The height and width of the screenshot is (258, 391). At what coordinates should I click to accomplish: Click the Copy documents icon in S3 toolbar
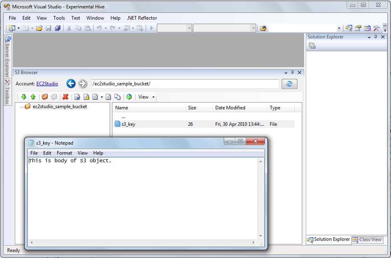click(x=117, y=97)
